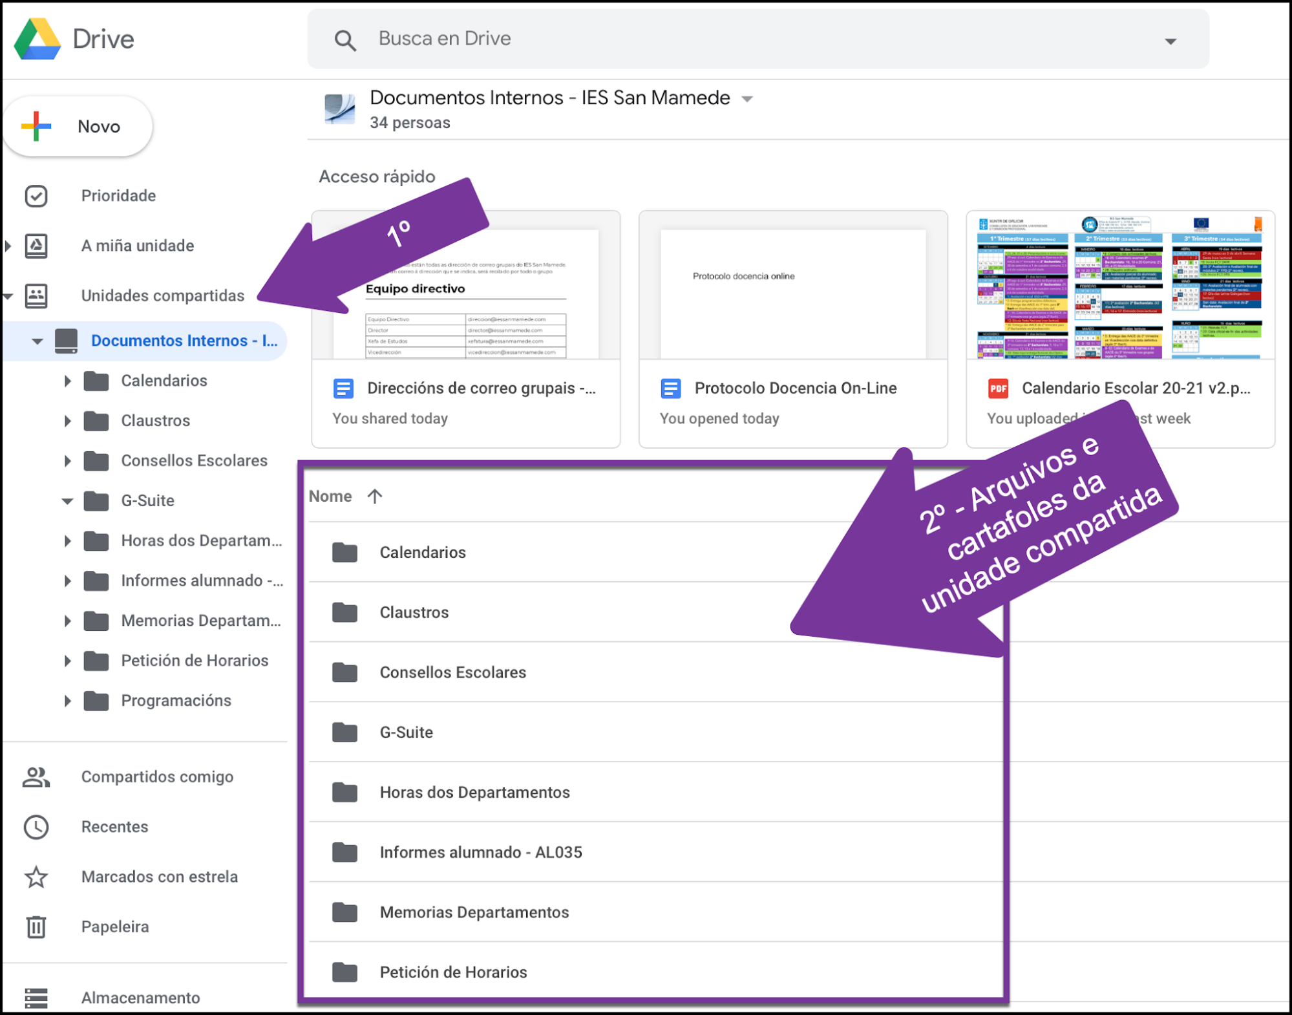Select Calendarios in sidebar tree
The width and height of the screenshot is (1292, 1015).
click(164, 381)
